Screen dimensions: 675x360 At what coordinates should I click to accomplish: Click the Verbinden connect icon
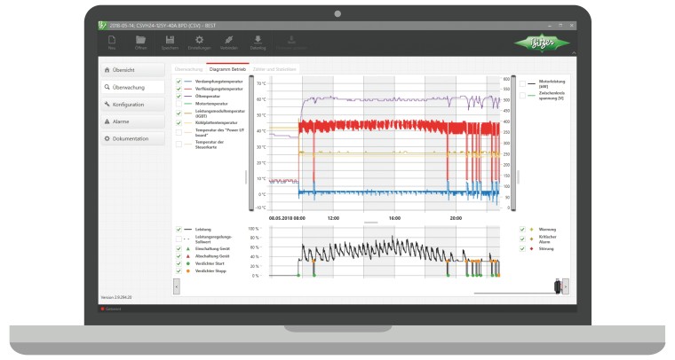coord(228,41)
